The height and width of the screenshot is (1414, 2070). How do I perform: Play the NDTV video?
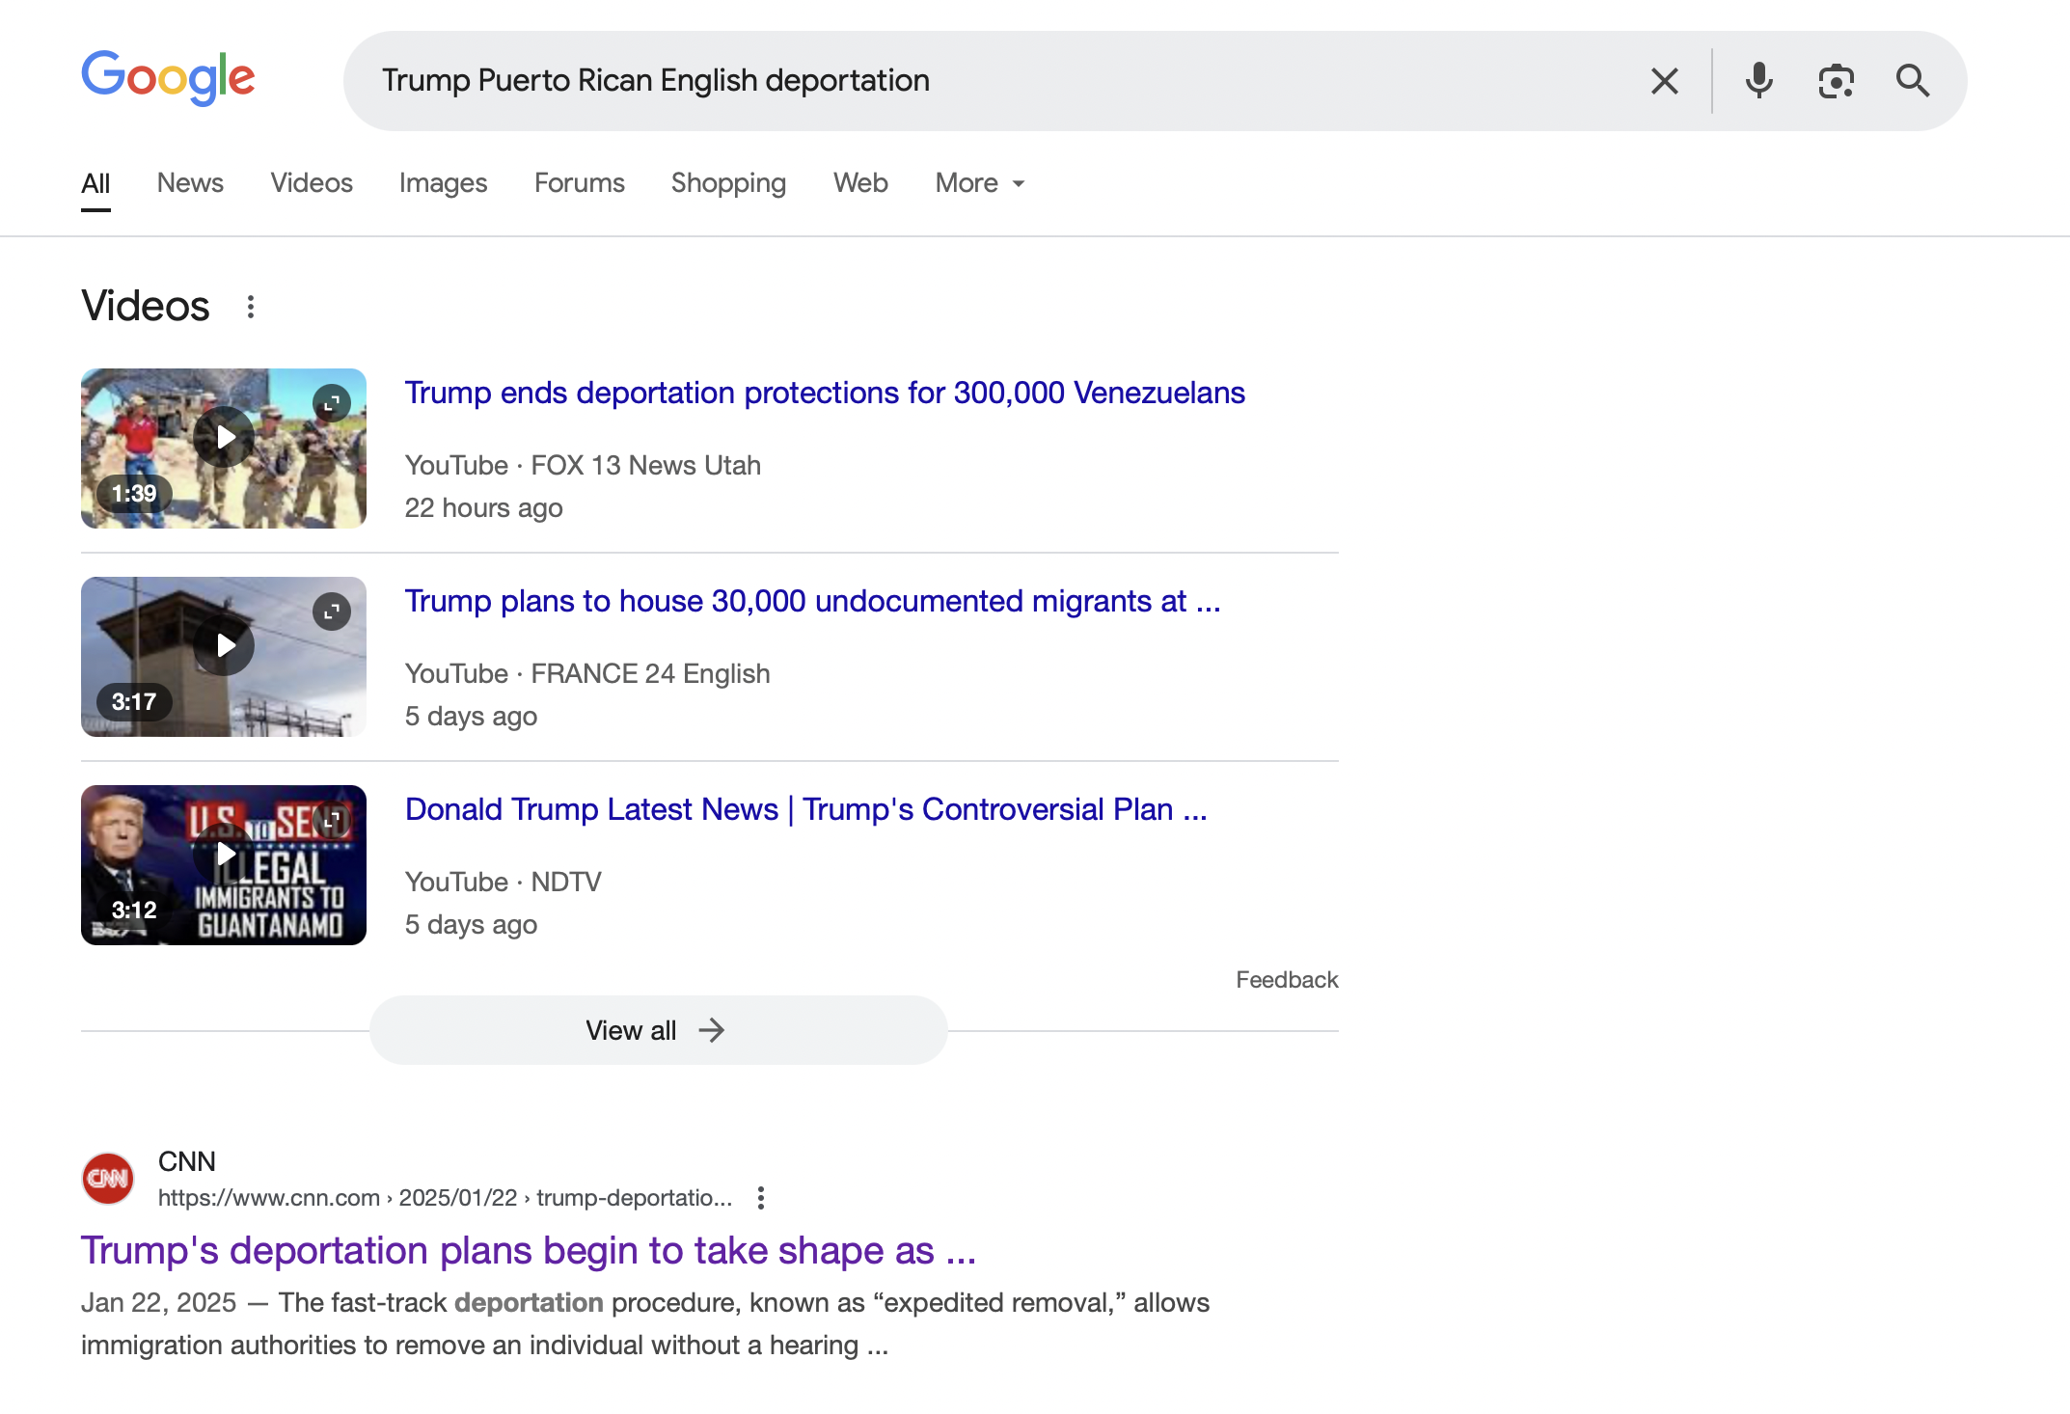[x=224, y=854]
